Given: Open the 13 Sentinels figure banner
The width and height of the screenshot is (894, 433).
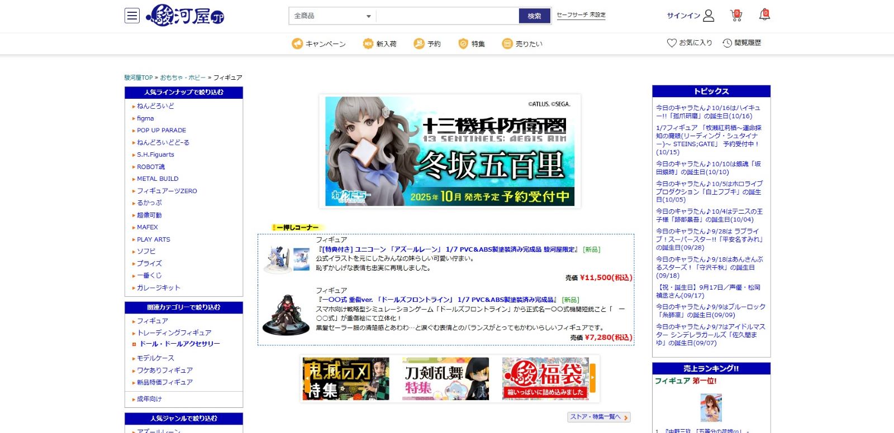Looking at the screenshot, I should point(450,151).
